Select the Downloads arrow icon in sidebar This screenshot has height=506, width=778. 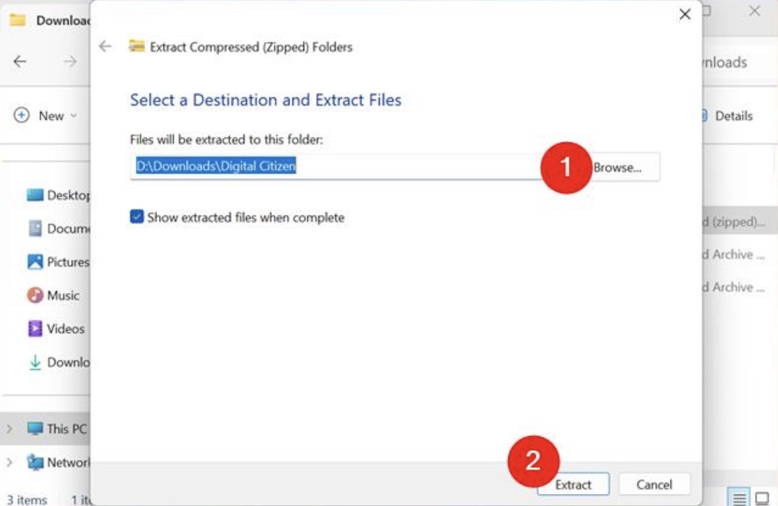click(34, 362)
